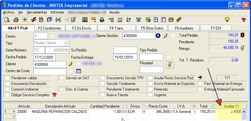This screenshot has width=251, height=121.
Task: Switch to F3 Dir.Envío tab
Action: pos(81,28)
